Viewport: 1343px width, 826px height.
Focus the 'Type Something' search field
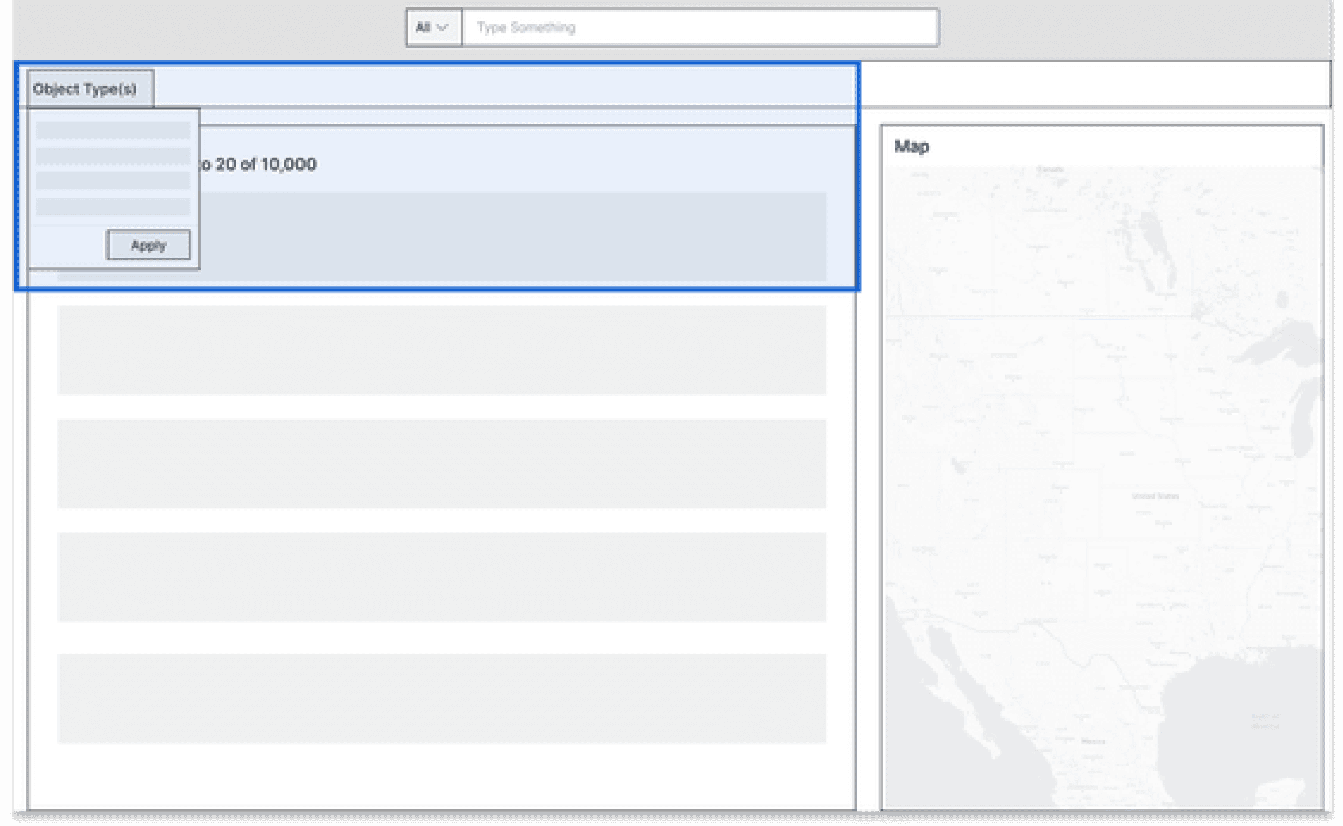click(699, 27)
